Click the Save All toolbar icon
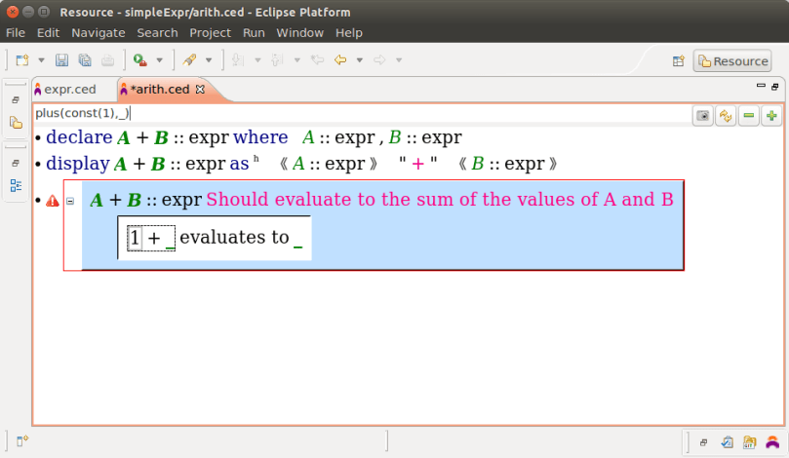The image size is (789, 458). pos(85,60)
